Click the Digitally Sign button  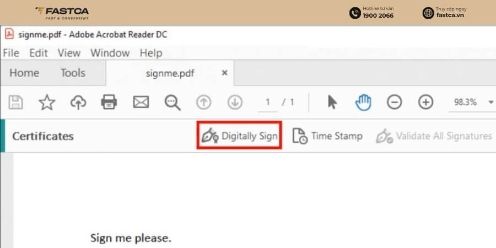coord(240,136)
